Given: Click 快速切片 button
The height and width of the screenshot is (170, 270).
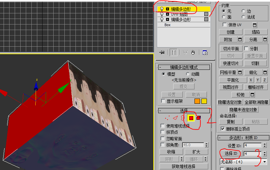Looking at the screenshot, I should tap(231, 63).
